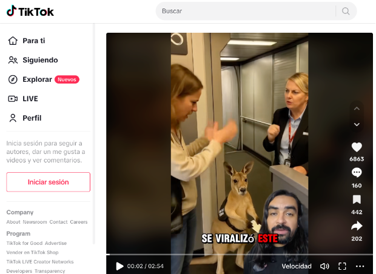
Task: Open the Explorar section
Action: pyautogui.click(x=38, y=79)
